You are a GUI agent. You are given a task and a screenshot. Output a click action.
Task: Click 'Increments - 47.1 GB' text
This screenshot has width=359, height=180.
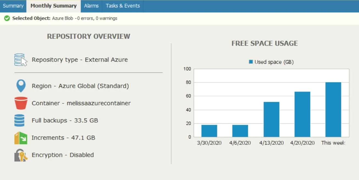[63, 138]
